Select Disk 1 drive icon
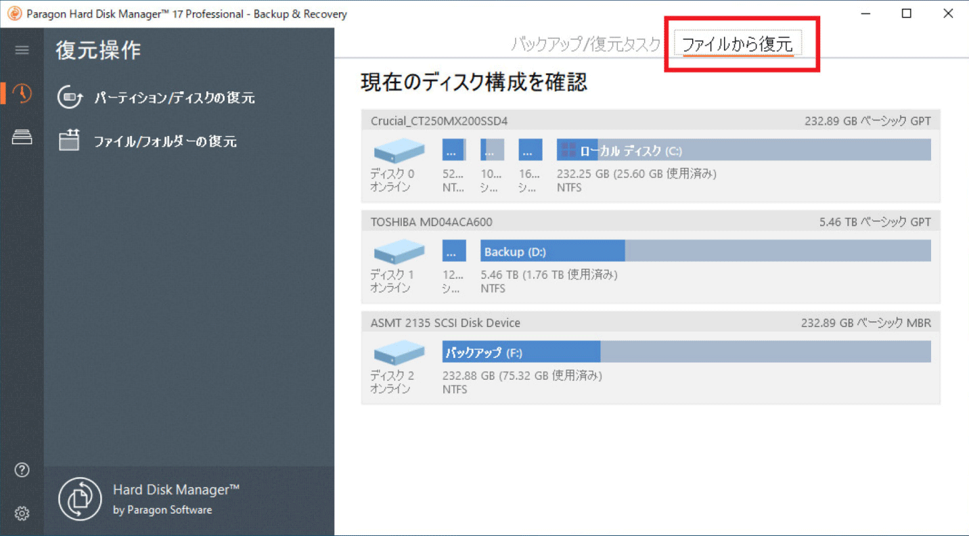 click(x=399, y=252)
